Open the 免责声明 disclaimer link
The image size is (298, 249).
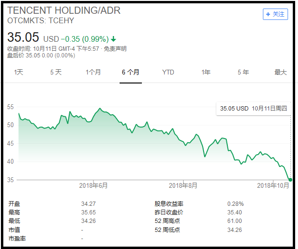click(115, 49)
